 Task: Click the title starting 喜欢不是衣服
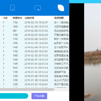tap(62, 84)
